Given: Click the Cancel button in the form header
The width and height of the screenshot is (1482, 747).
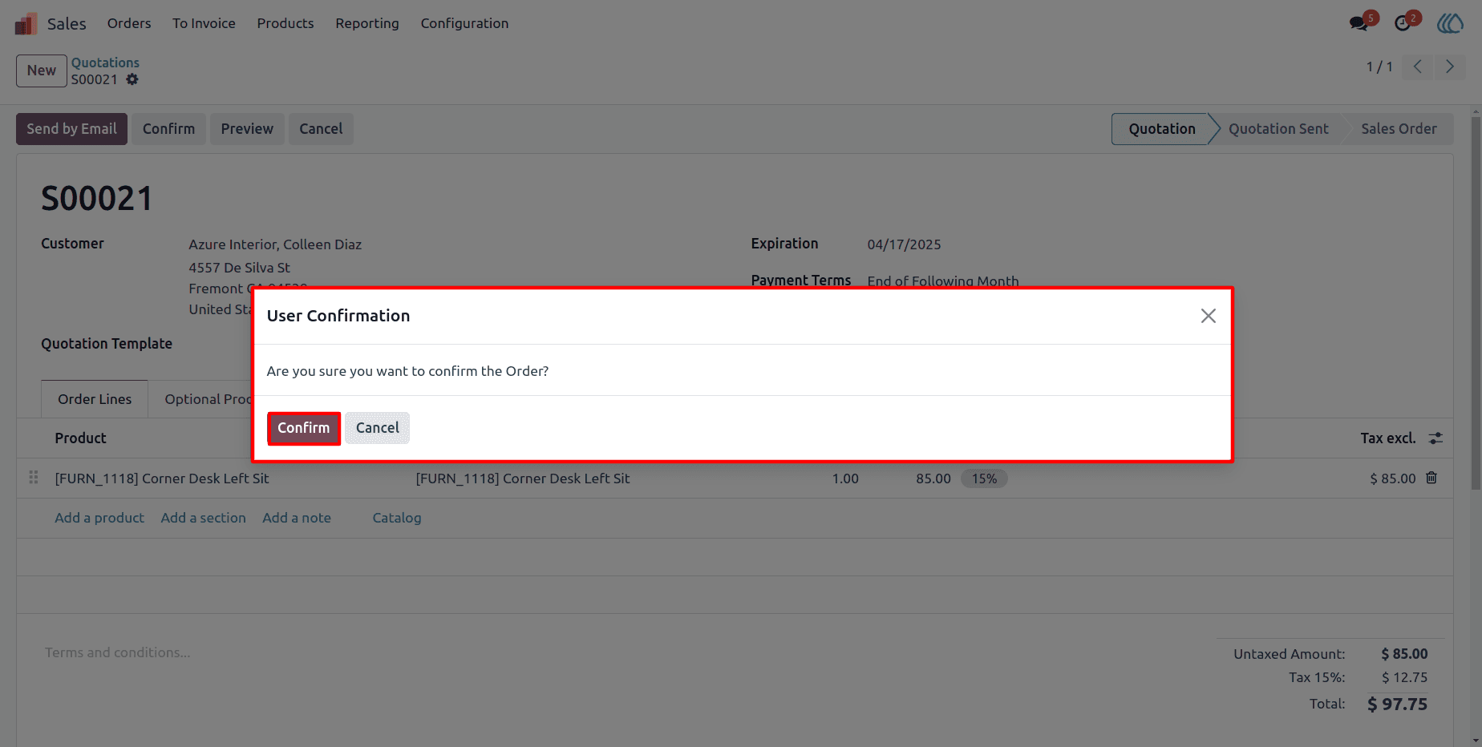Looking at the screenshot, I should point(321,129).
